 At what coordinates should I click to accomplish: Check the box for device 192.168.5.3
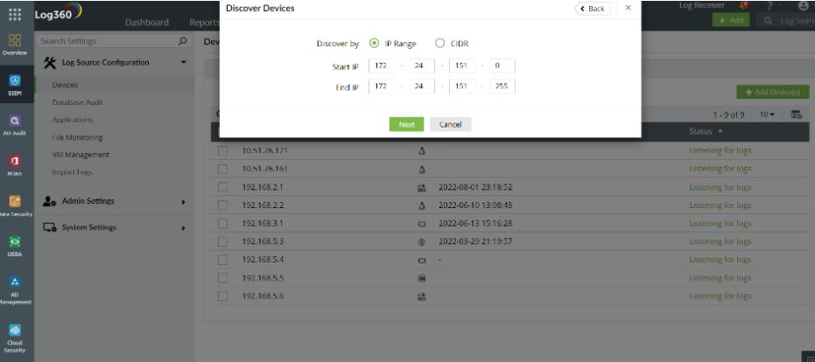pyautogui.click(x=222, y=241)
